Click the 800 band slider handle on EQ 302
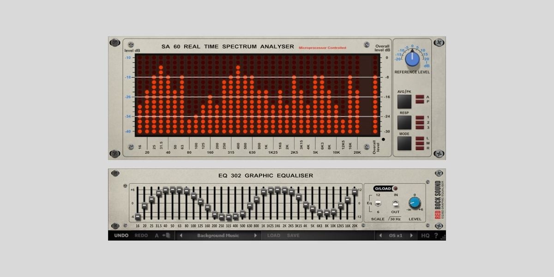Viewport: 554px width, 277px height. [x=257, y=199]
